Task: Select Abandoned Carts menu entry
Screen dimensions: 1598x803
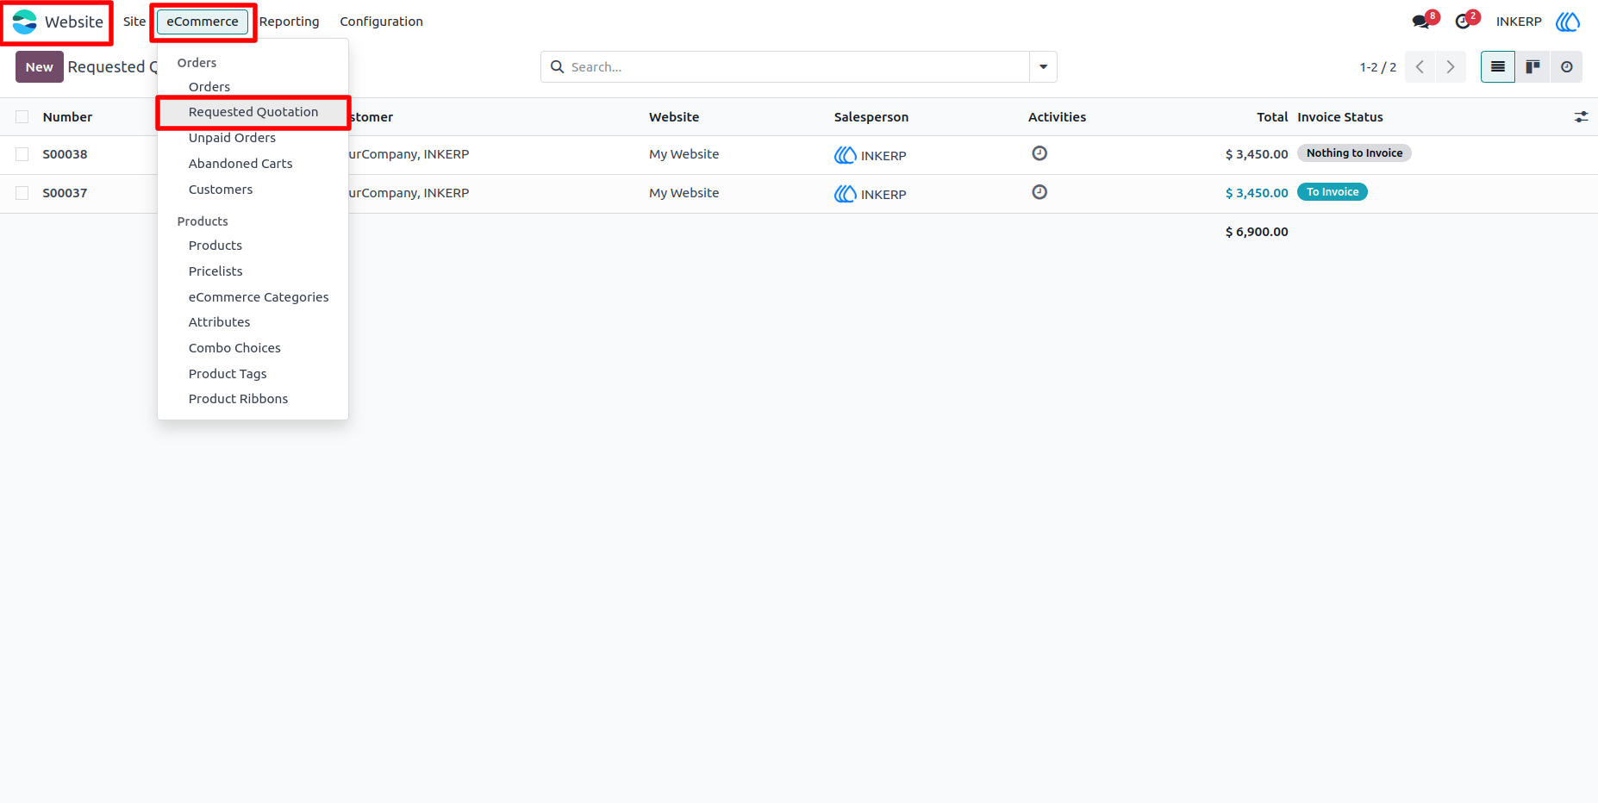Action: [240, 164]
